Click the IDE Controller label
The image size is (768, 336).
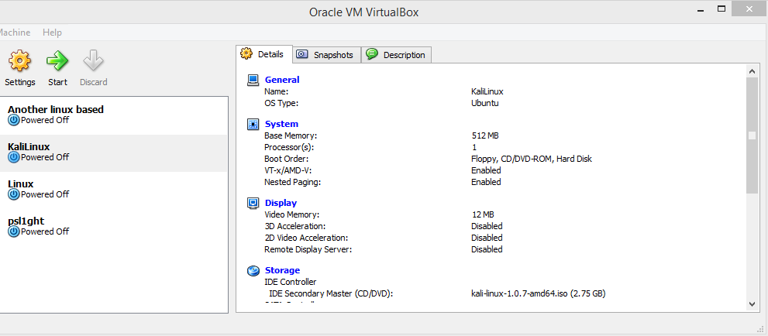click(x=291, y=282)
